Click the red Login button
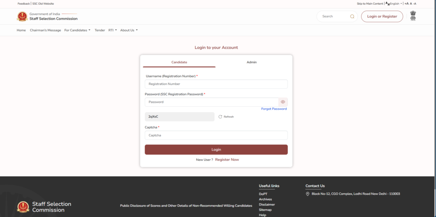Screen dimensions: 436x217 point(216,149)
